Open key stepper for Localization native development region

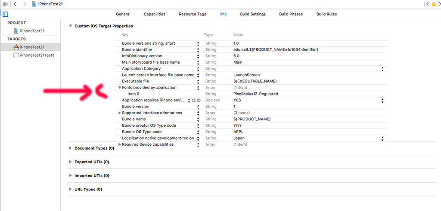click(198, 138)
